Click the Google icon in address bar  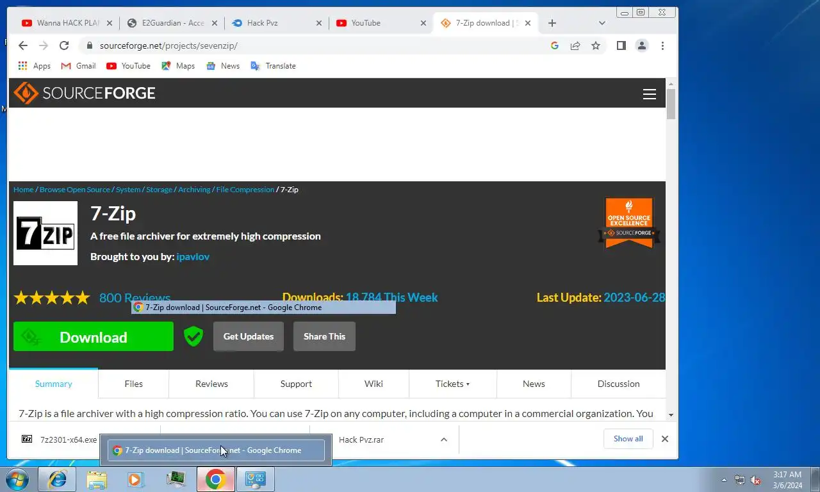click(x=555, y=45)
